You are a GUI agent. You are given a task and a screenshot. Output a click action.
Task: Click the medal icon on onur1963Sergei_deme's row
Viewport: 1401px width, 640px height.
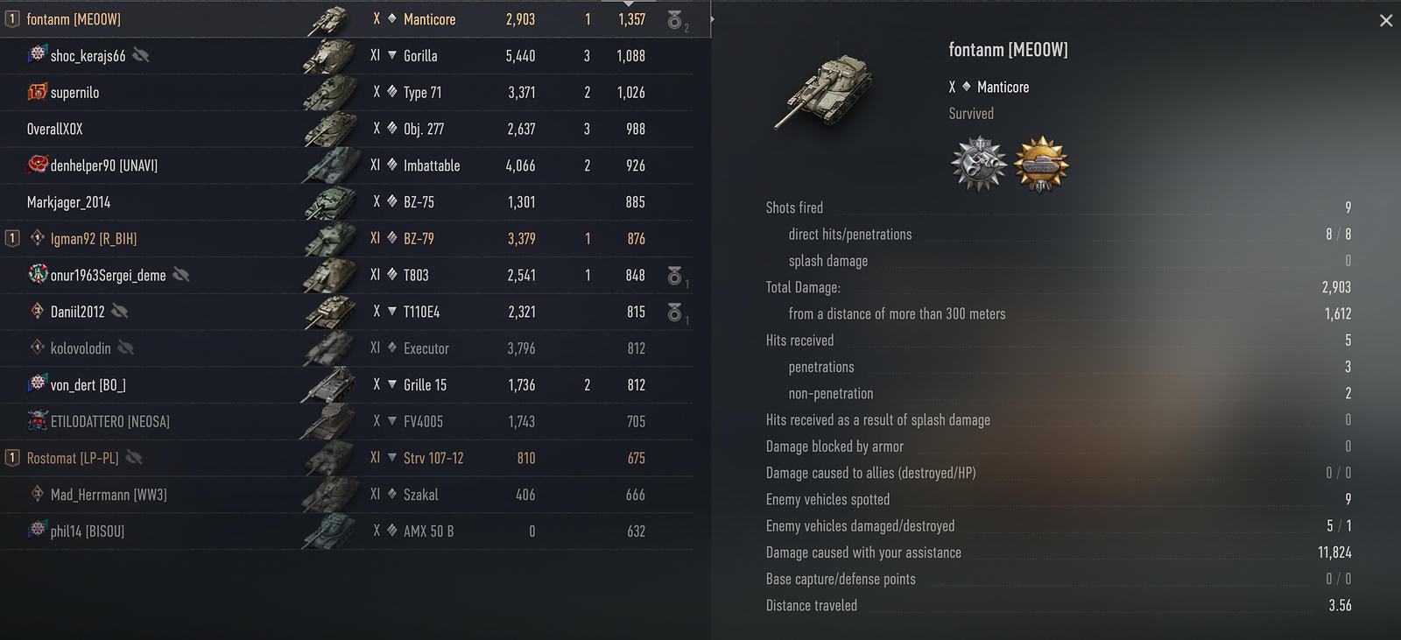tap(675, 276)
